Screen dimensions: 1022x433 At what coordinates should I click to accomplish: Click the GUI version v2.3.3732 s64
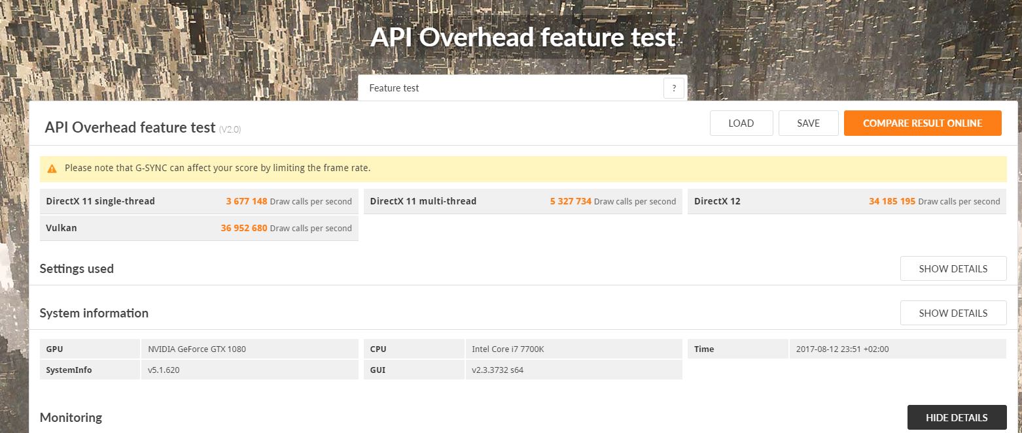coord(497,370)
